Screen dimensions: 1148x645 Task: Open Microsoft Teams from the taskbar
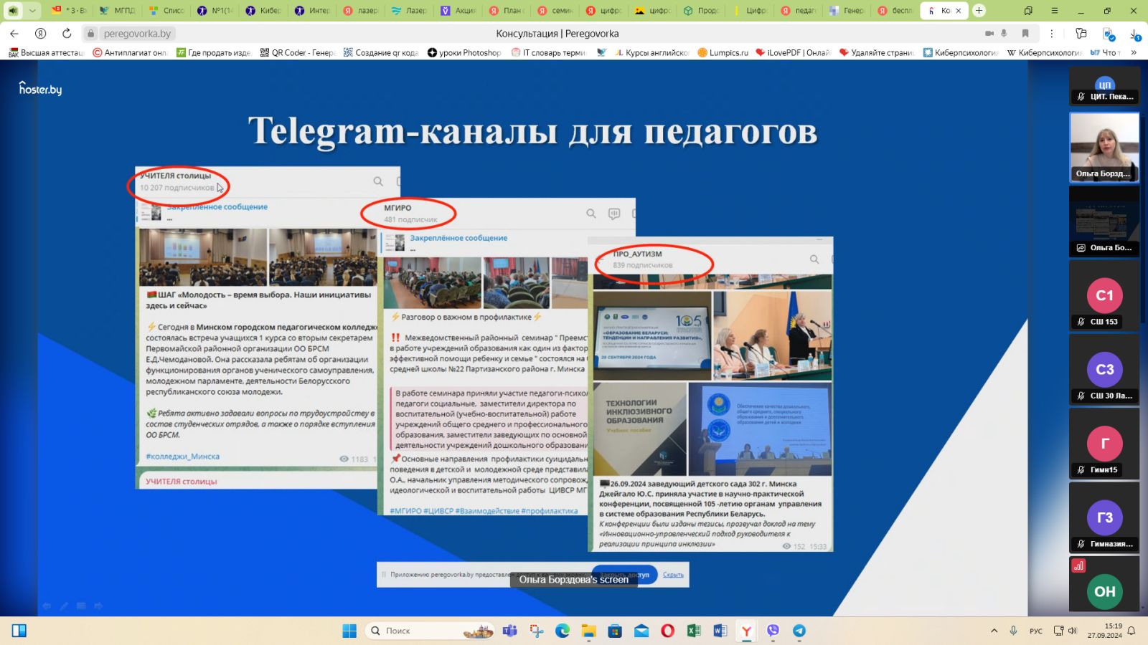click(510, 631)
